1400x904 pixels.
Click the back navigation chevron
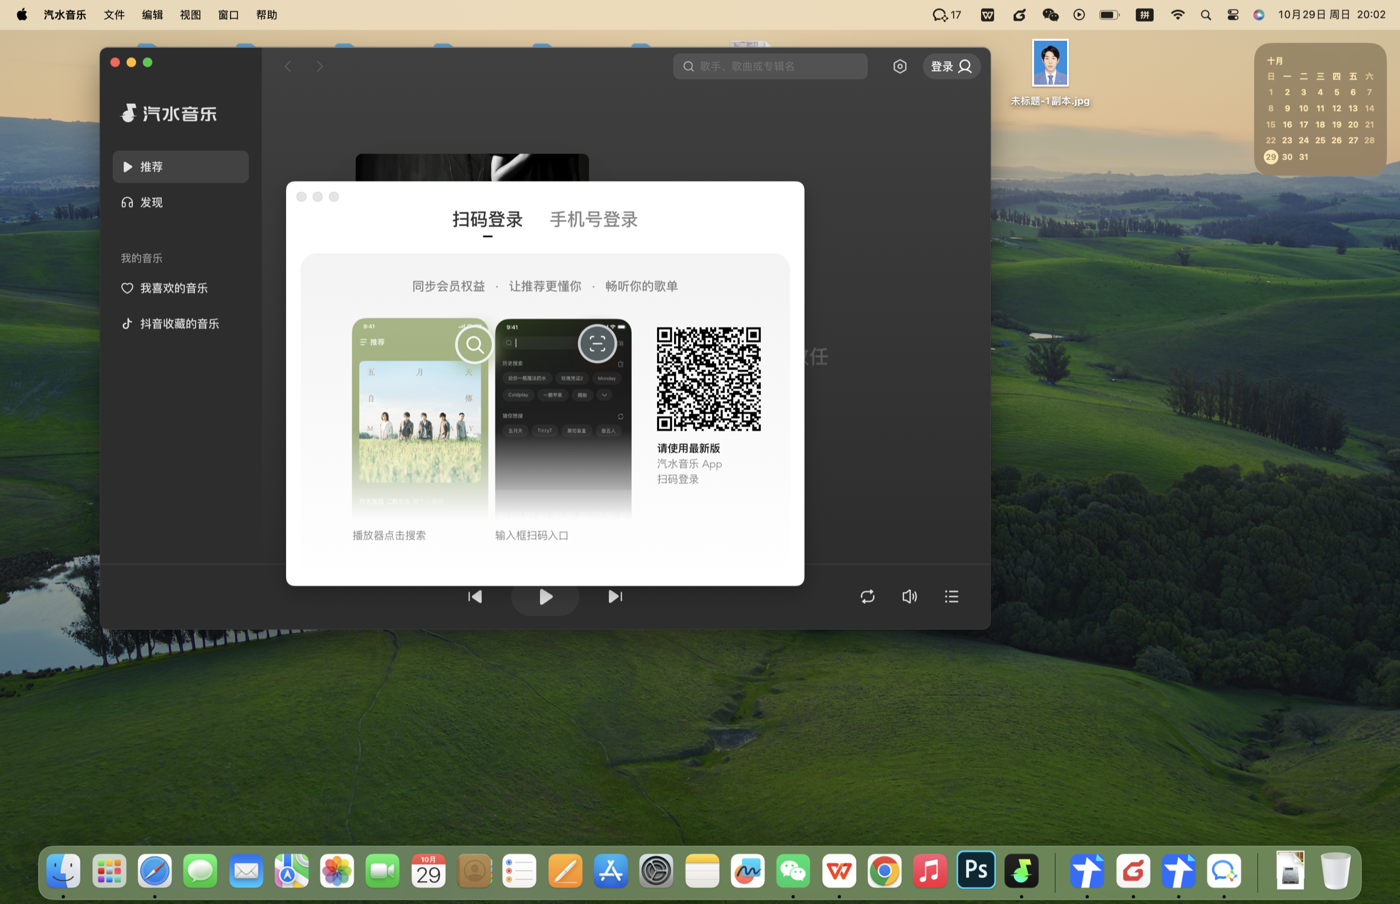pyautogui.click(x=288, y=66)
